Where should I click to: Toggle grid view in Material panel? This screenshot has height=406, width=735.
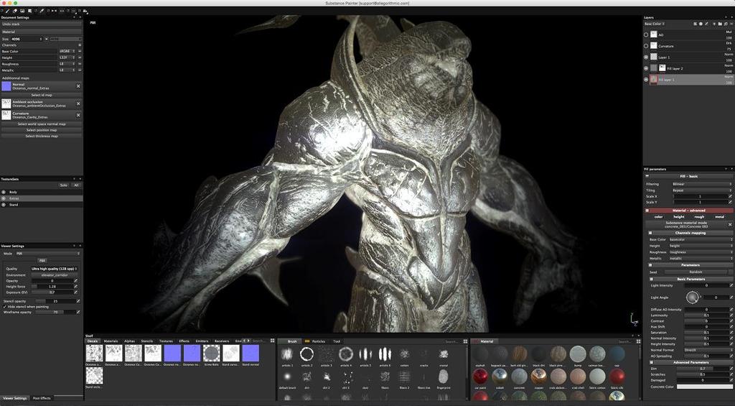(x=638, y=341)
